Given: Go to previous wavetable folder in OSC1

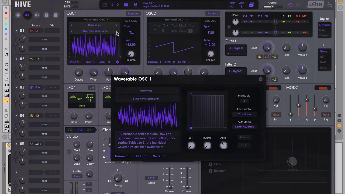Looking at the screenshot, I should click(71, 25).
